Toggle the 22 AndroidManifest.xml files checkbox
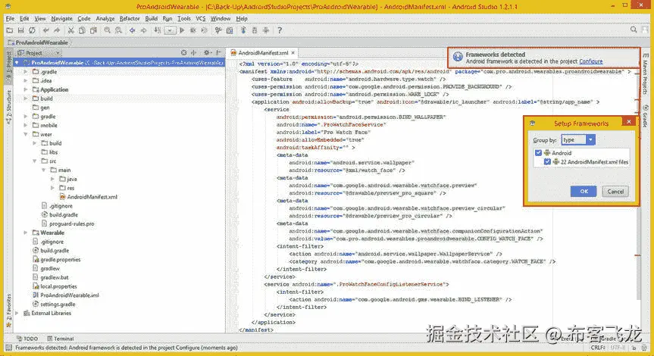 pyautogui.click(x=547, y=162)
